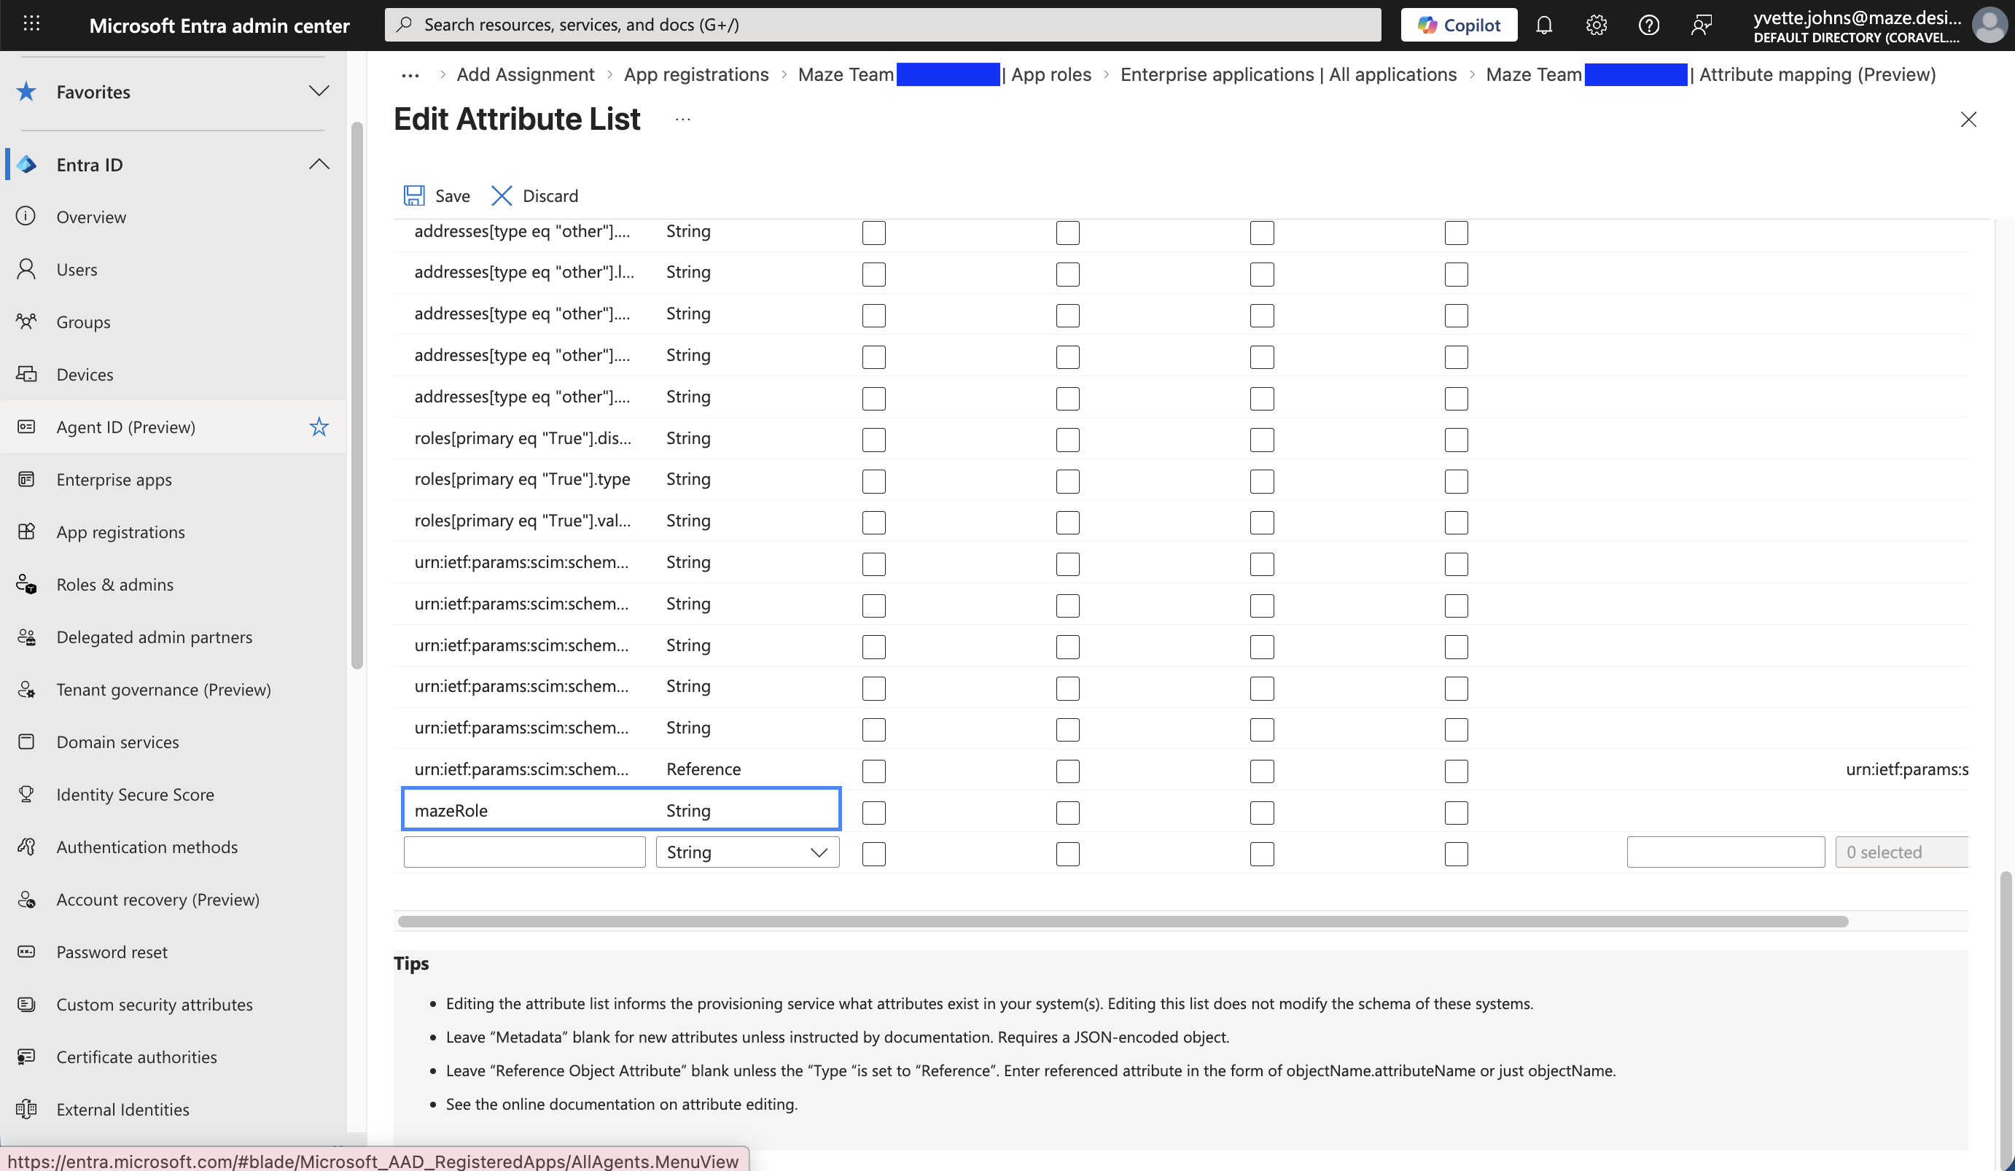Tick first checkbox in the new empty attribute row
Viewport: 2015px width, 1171px height.
tap(874, 855)
